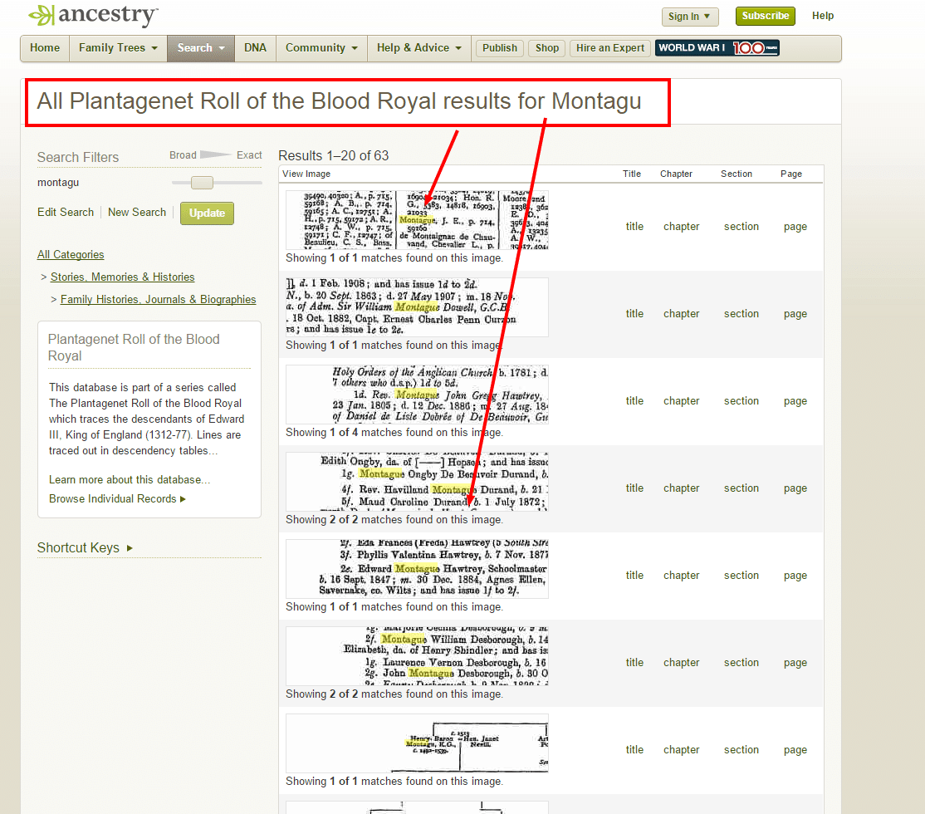Click page link in Edward Montague Hawtrey row
Image resolution: width=925 pixels, height=814 pixels.
point(795,576)
